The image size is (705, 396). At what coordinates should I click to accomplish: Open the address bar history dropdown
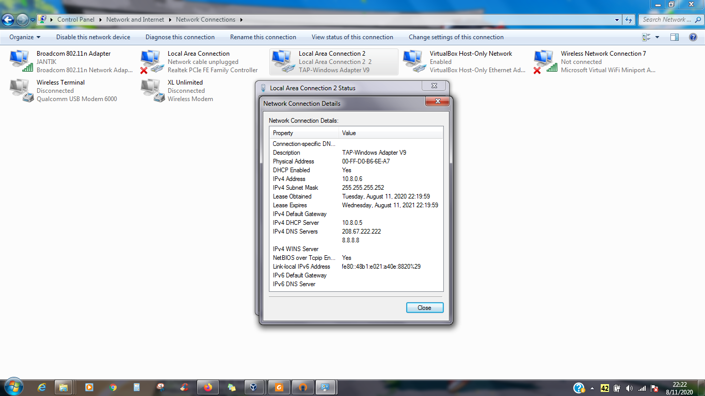617,20
